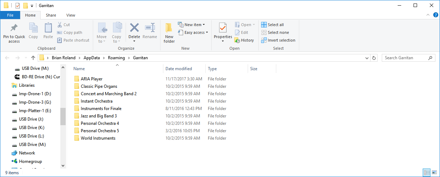Click Select all in the ribbon
The width and height of the screenshot is (440, 177).
(272, 25)
